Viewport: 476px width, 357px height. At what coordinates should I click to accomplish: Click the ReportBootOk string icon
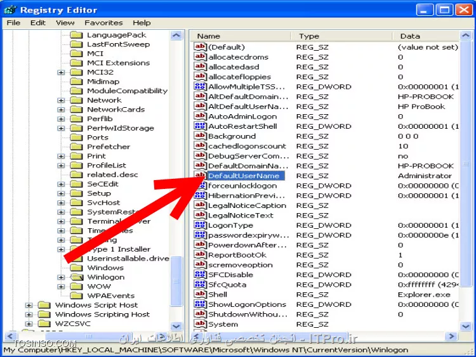point(200,255)
